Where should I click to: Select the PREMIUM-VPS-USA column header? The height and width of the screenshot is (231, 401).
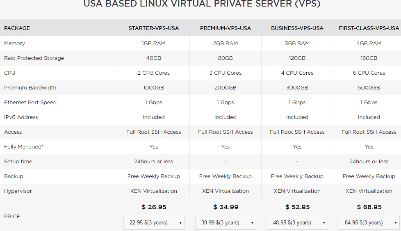click(226, 28)
